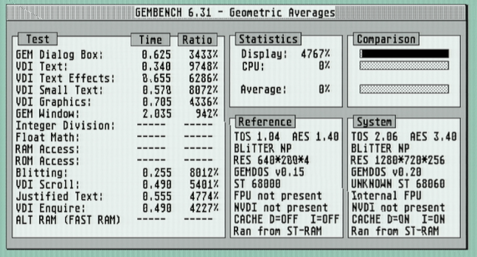Select the 'GEM Window:' test row
477x257 pixels.
tap(117, 114)
